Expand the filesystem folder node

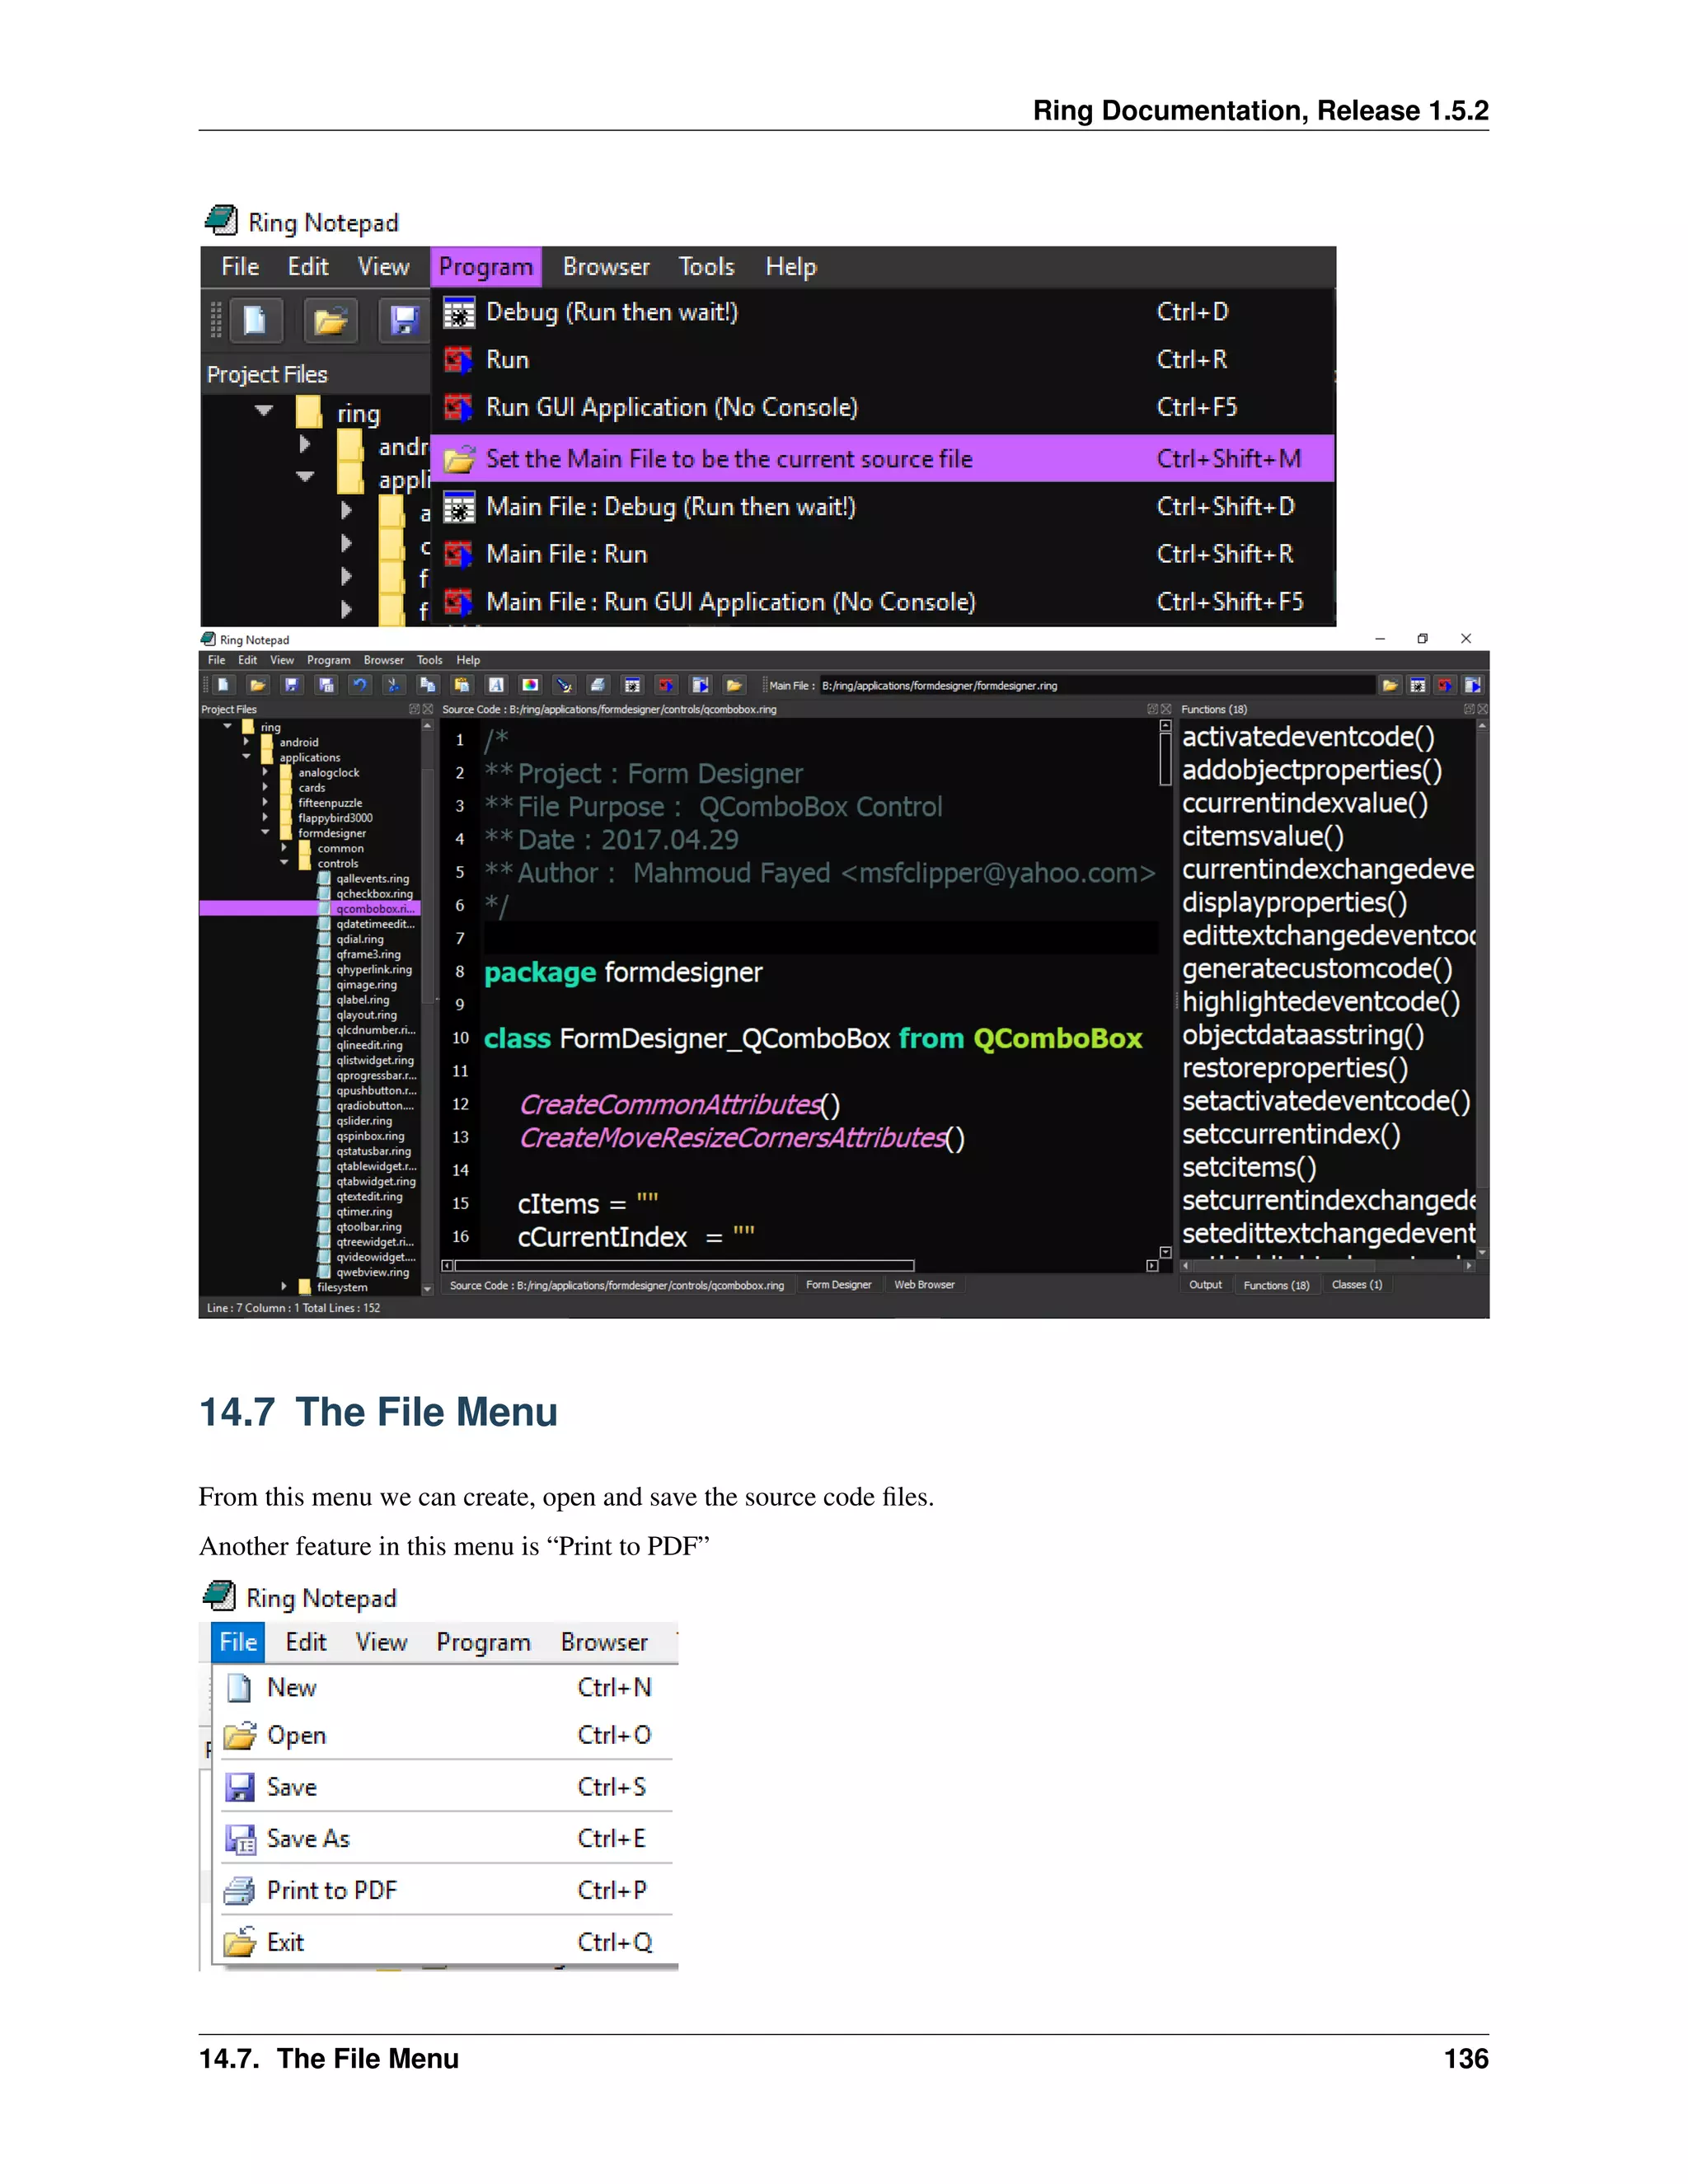coord(284,1287)
